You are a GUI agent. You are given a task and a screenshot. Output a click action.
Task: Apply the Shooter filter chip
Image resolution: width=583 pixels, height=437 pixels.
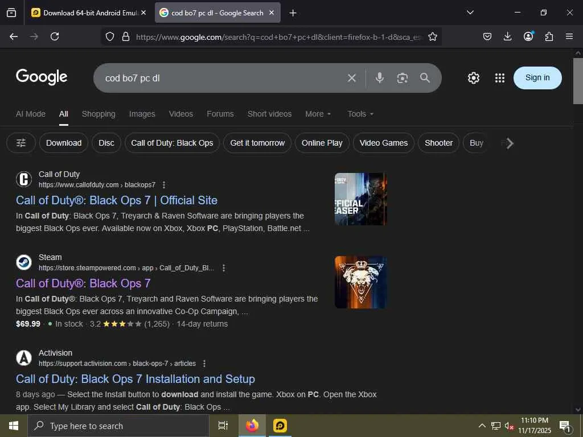point(439,143)
